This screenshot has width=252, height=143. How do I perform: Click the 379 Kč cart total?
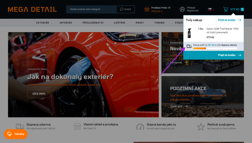(235, 9)
